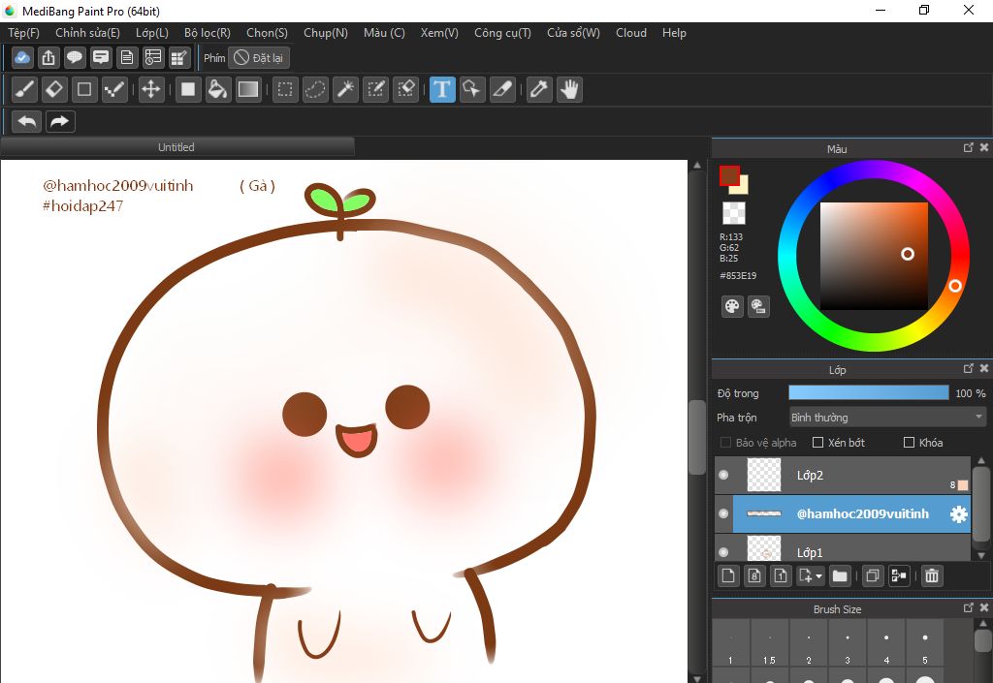Select the Lớp2 layer thumbnail
This screenshot has height=683, width=993.
[764, 475]
